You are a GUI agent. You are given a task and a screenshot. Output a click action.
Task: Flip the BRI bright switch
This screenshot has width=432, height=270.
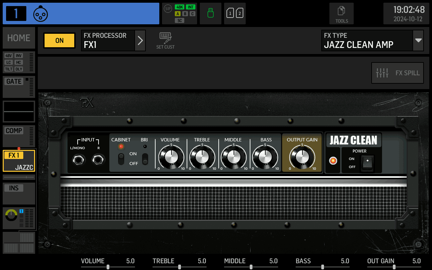point(145,159)
